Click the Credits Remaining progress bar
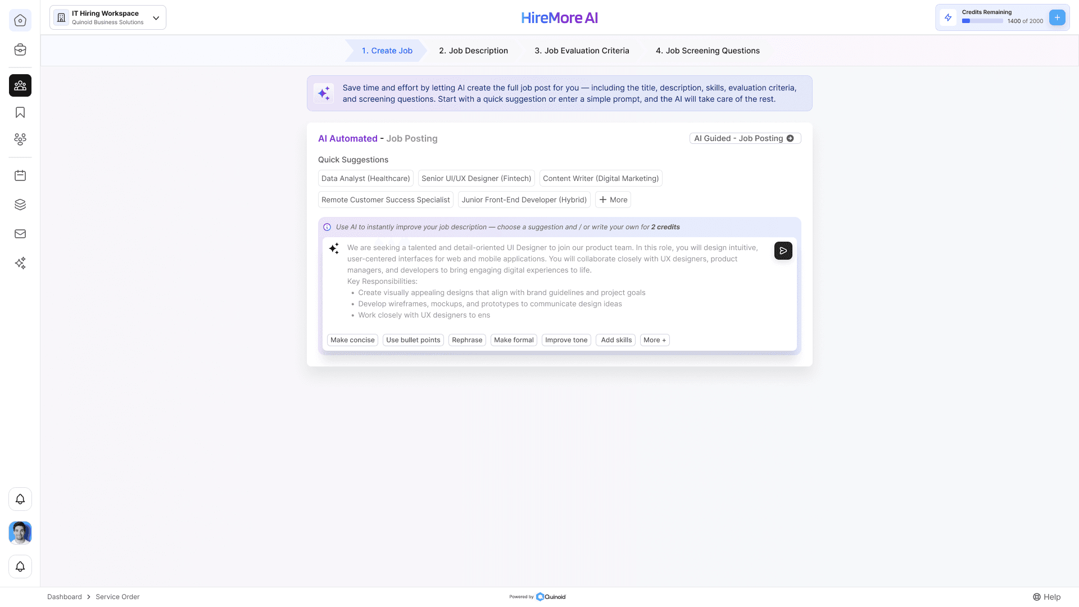 [982, 21]
